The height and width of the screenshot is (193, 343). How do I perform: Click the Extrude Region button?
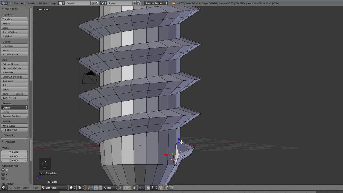coord(14,64)
